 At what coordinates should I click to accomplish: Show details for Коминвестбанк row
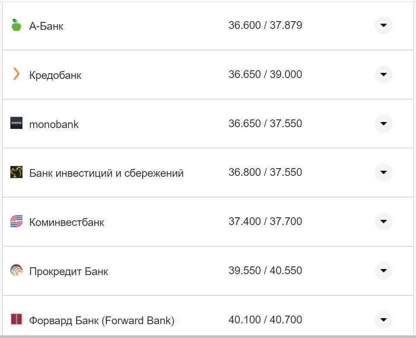click(383, 222)
